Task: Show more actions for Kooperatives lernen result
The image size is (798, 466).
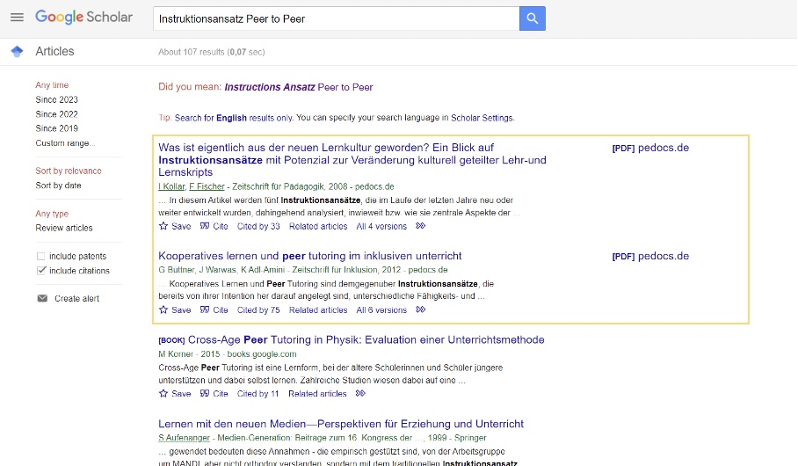Action: tap(421, 309)
